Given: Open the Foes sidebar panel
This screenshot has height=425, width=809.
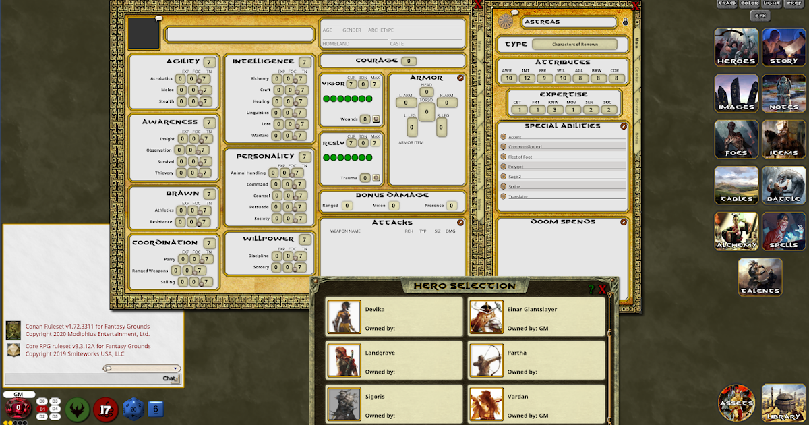Looking at the screenshot, I should pos(737,139).
